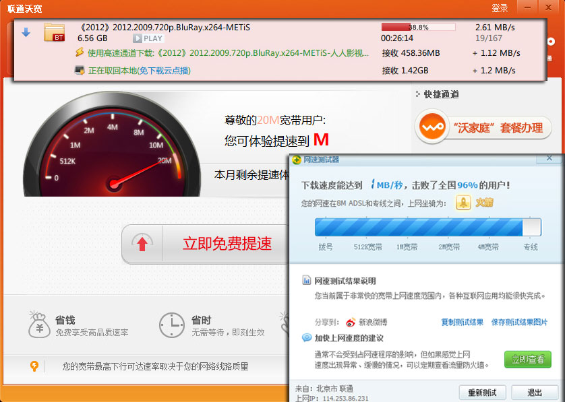
Task: Click the + 1.2 MB/s speed text
Action: [494, 71]
